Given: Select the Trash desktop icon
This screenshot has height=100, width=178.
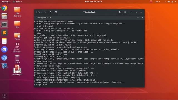Looking at the screenshot, I should (17, 59).
